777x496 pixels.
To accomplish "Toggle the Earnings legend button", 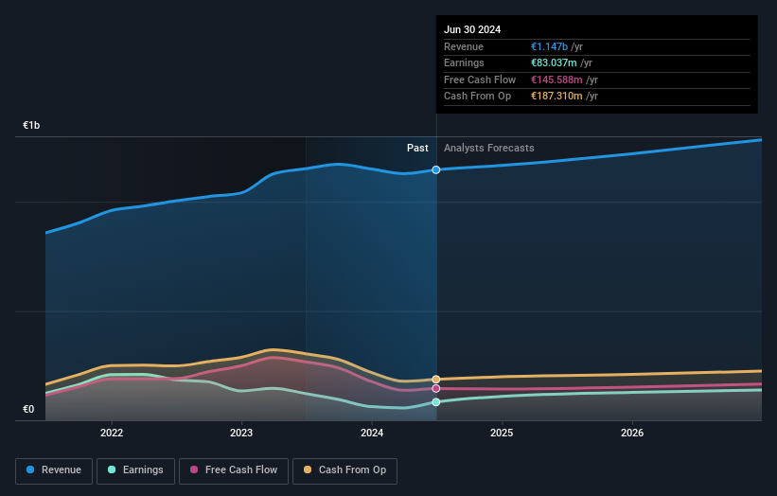I will pos(135,470).
